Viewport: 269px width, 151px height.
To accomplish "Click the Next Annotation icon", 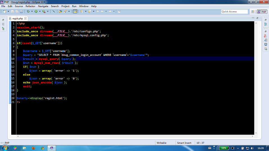I will pyautogui.click(x=82, y=12).
